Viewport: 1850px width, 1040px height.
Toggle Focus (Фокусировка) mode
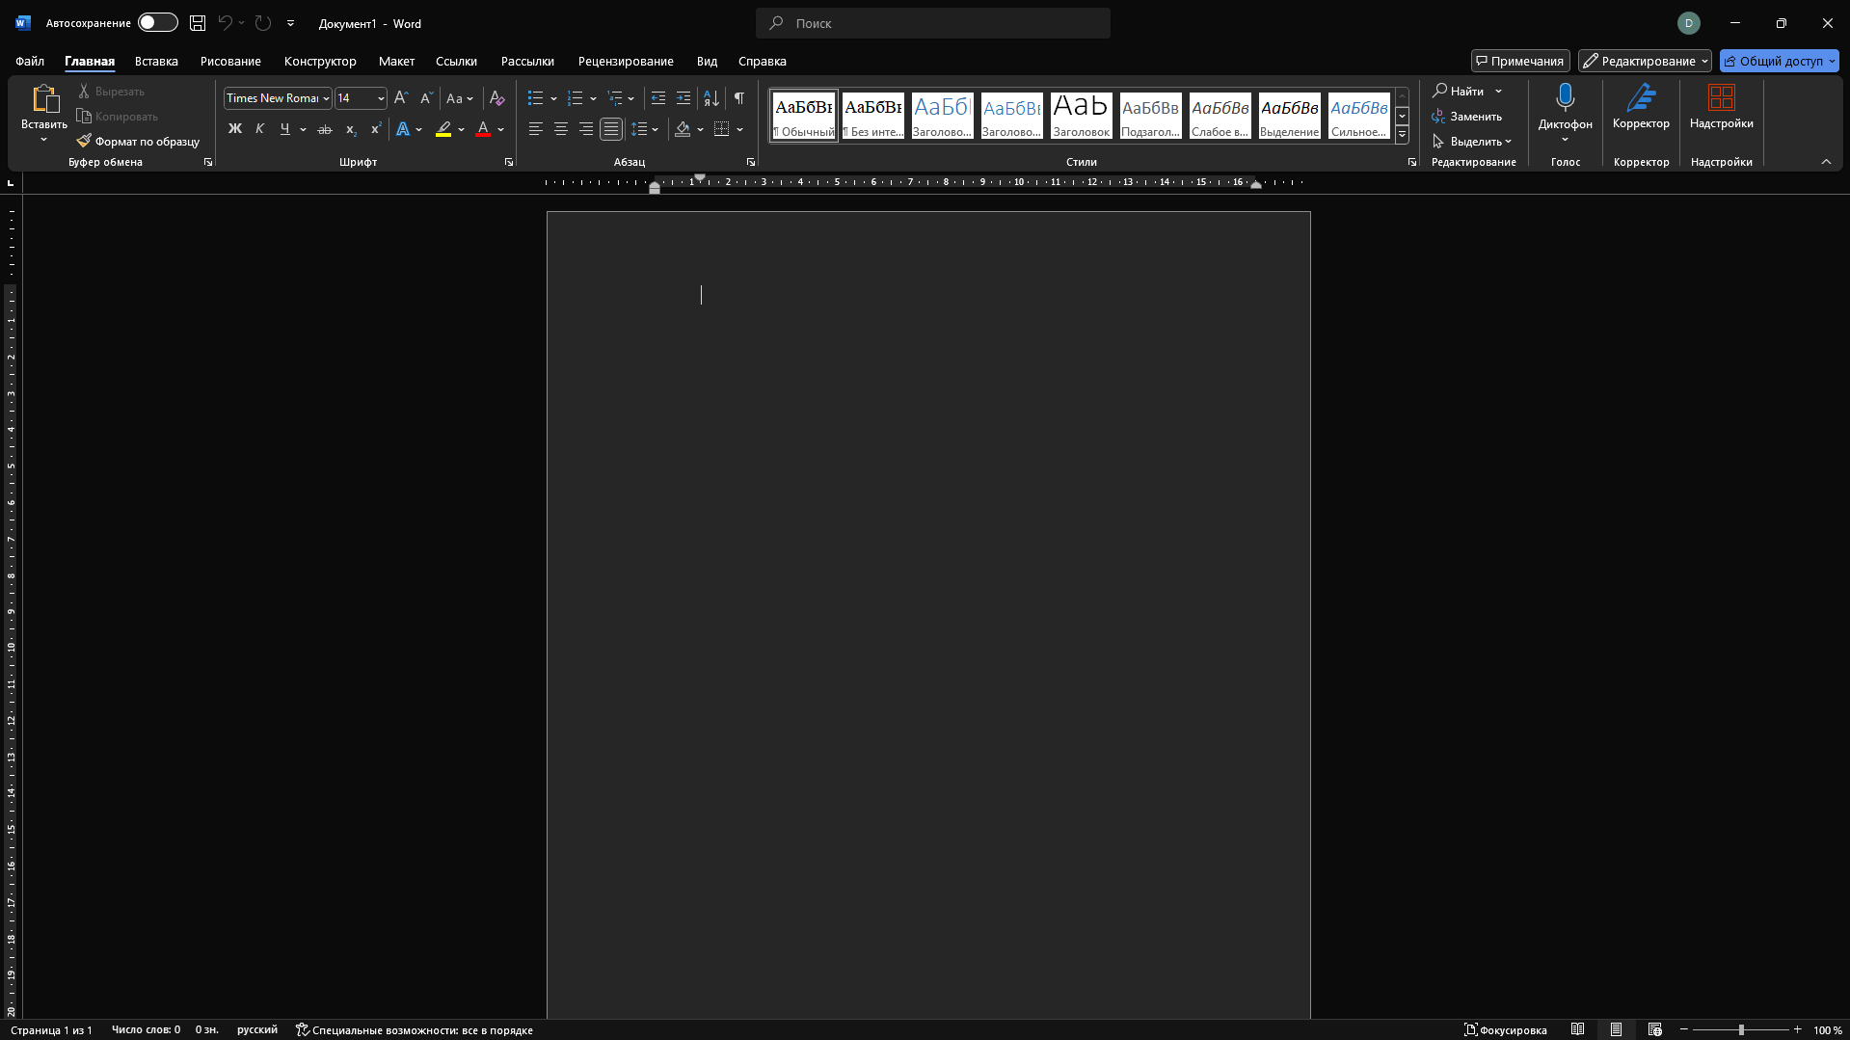(x=1505, y=1029)
